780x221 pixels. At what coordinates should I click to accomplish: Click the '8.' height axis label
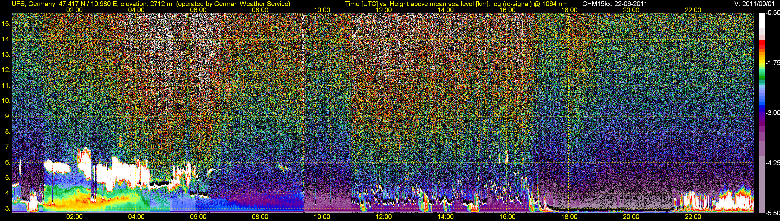point(8,131)
